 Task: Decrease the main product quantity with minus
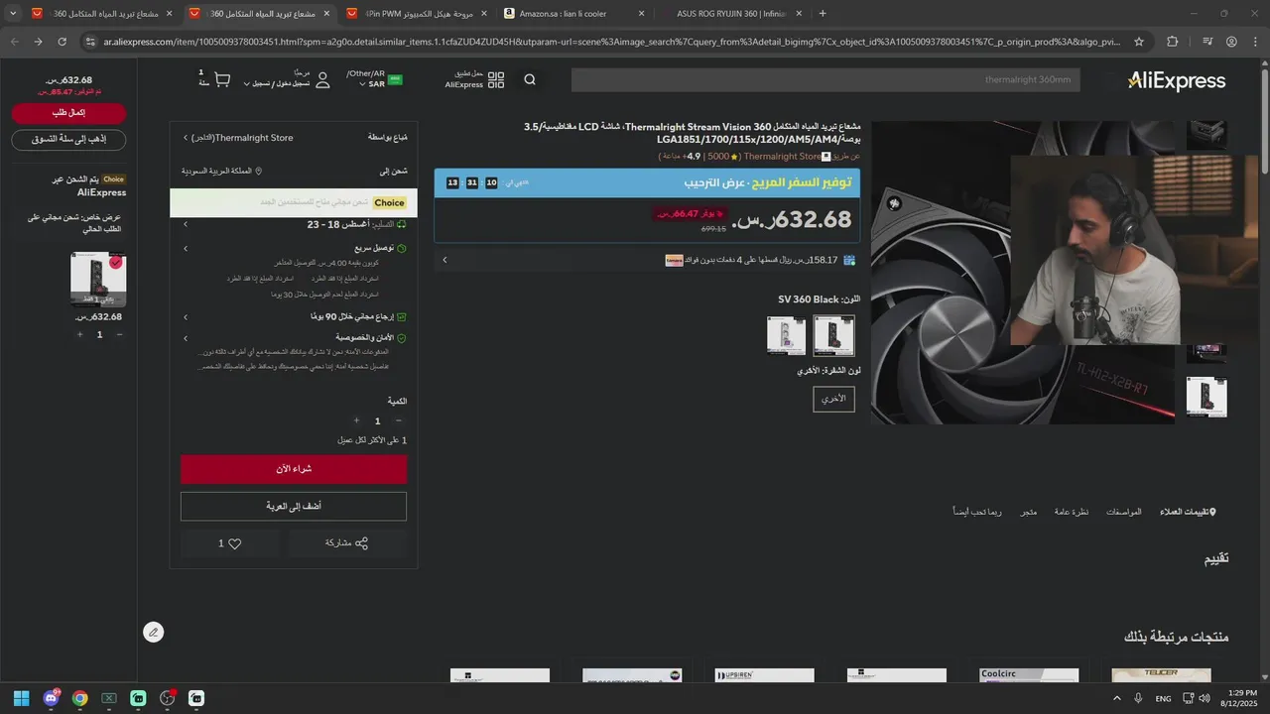coord(398,420)
